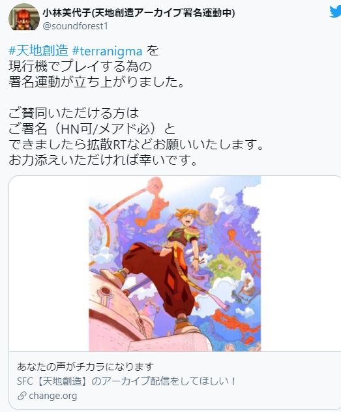341x412 pixels.
Task: Click the tweet line ご署名（HN可/メアド必）と
Action: (x=92, y=129)
